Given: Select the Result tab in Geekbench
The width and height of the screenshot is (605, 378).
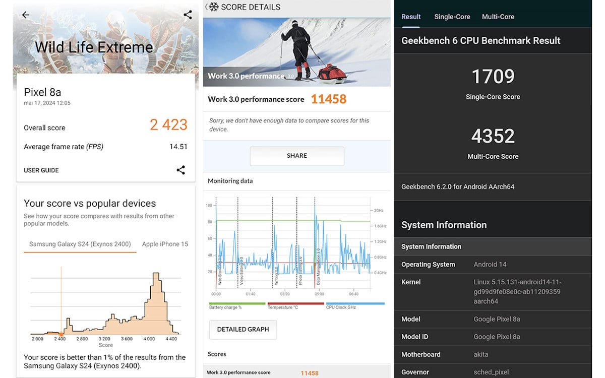Looking at the screenshot, I should click(x=411, y=17).
